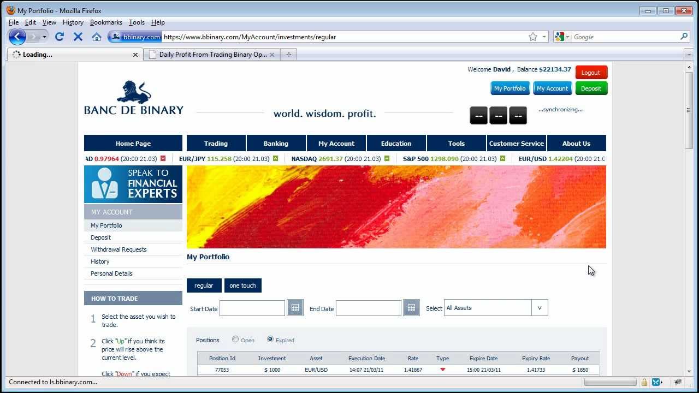
Task: Open the Bookmarks menu
Action: pyautogui.click(x=106, y=22)
